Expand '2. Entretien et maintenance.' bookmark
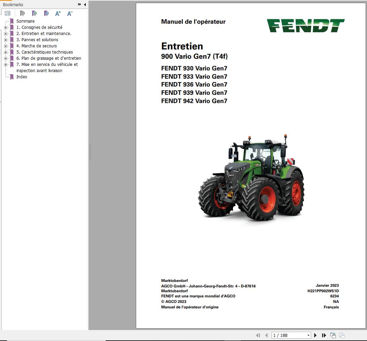367x341 pixels. tap(5, 34)
